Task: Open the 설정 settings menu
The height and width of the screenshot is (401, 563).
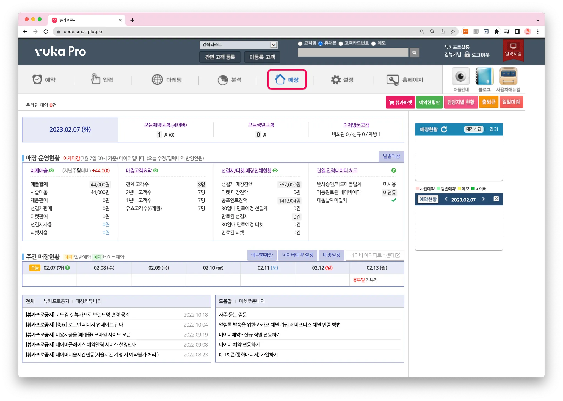Action: pos(342,80)
